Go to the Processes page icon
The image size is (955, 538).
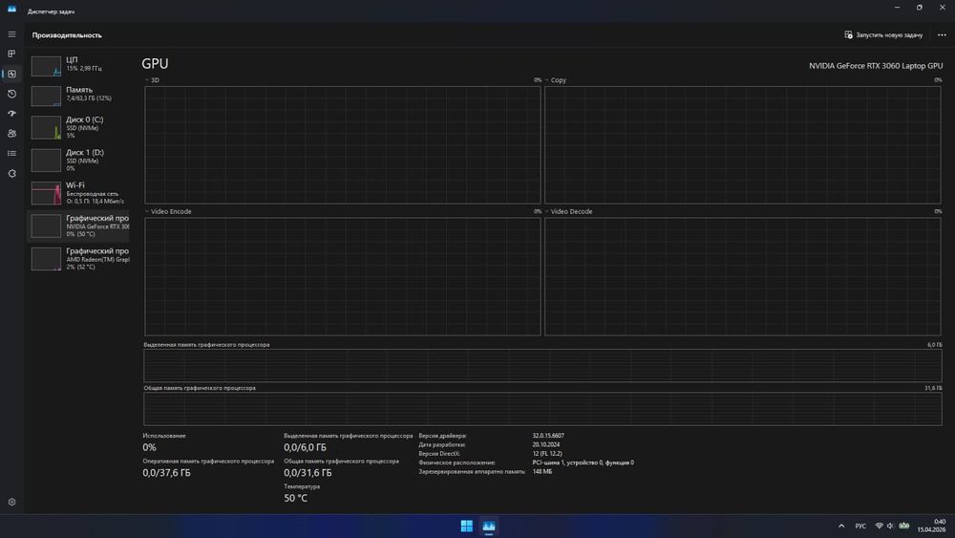(x=11, y=54)
